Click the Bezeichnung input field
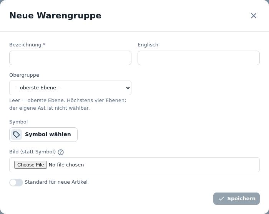 coord(70,58)
